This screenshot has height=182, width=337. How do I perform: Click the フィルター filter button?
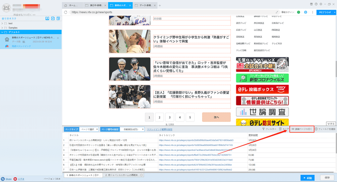[269, 129]
